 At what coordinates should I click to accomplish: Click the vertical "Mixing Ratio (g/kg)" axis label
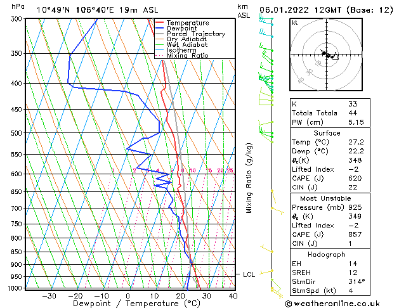pos(249,178)
